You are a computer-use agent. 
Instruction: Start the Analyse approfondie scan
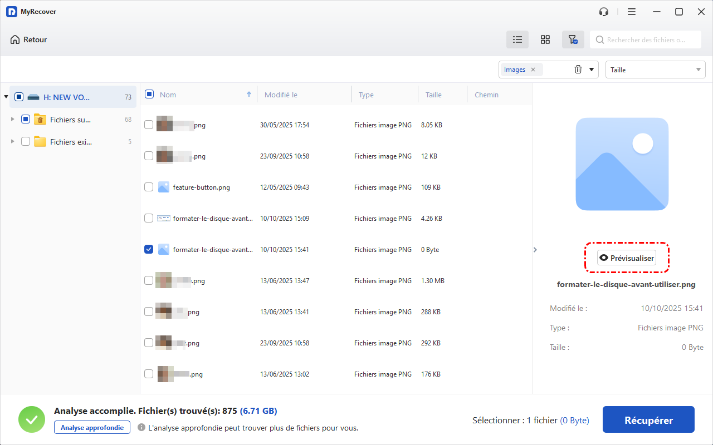tap(92, 427)
